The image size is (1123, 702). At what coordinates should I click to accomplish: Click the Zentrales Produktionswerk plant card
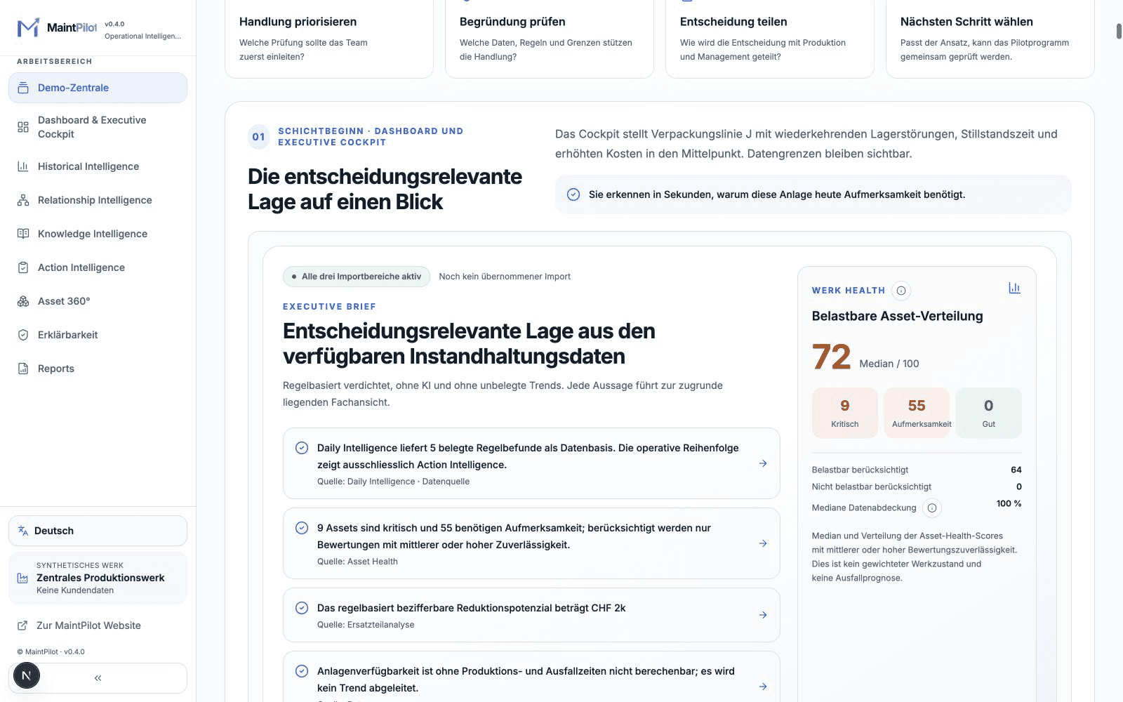point(98,578)
